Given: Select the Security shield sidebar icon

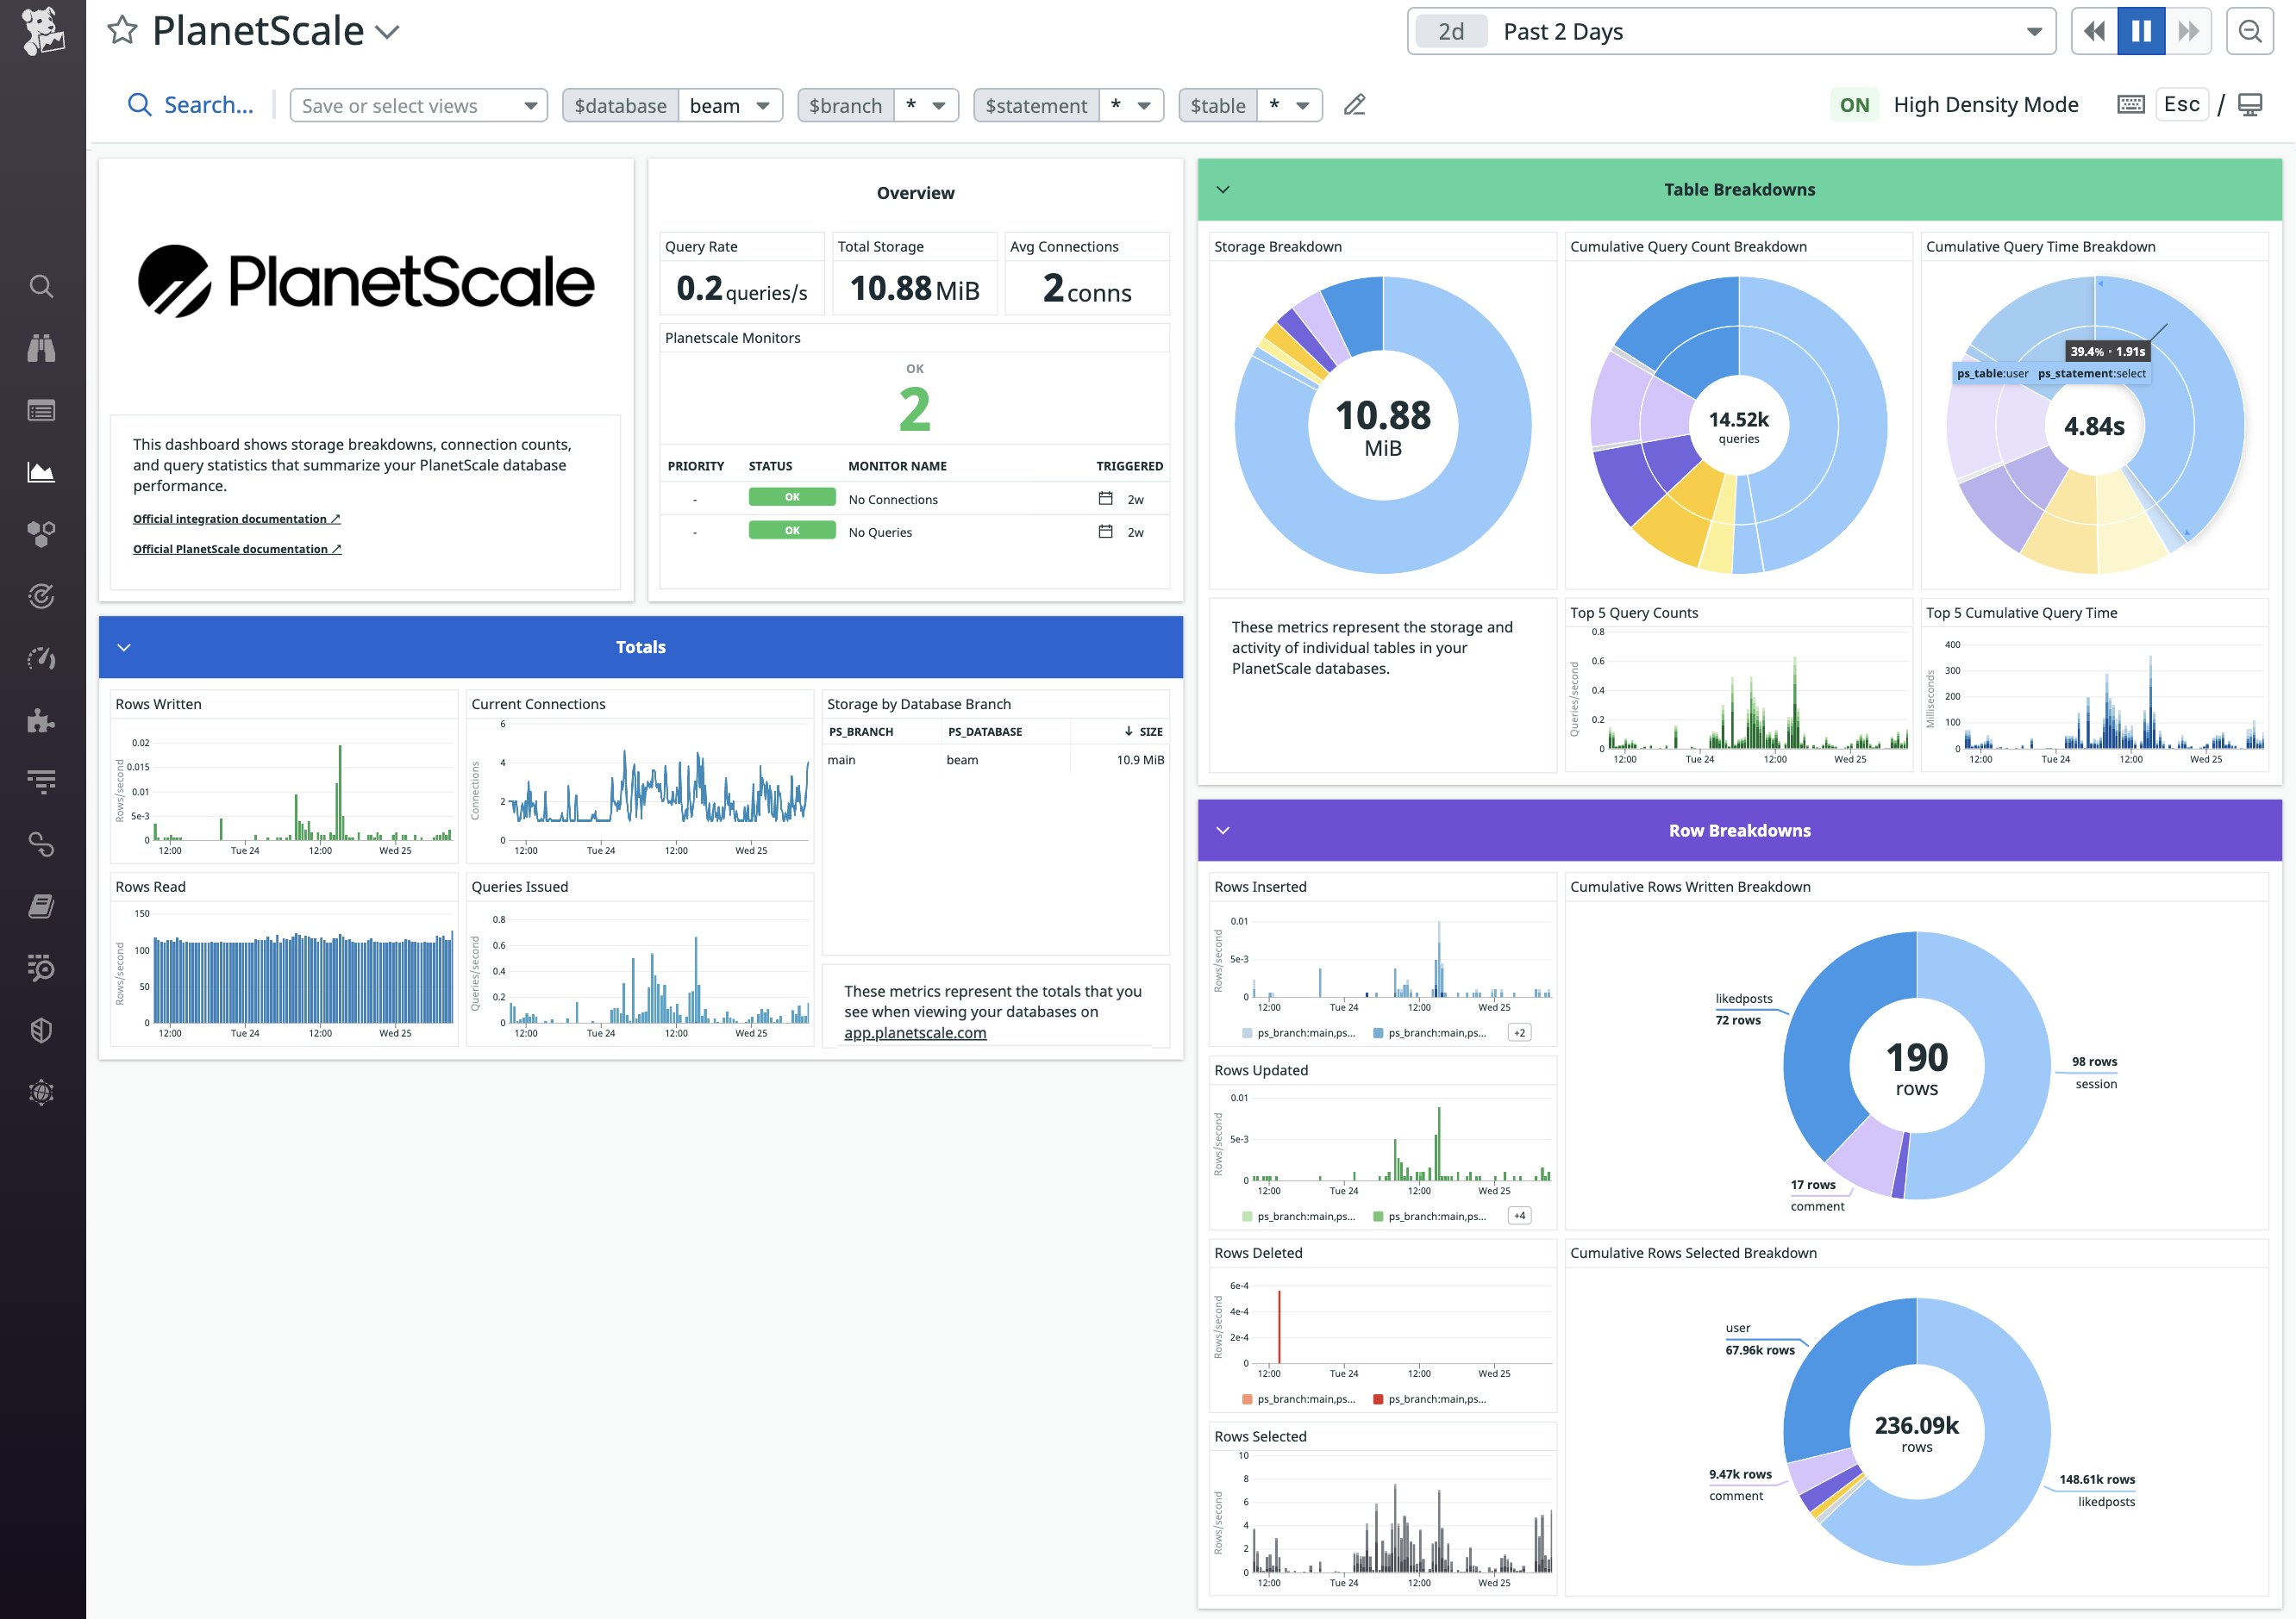Looking at the screenshot, I should [x=41, y=1030].
